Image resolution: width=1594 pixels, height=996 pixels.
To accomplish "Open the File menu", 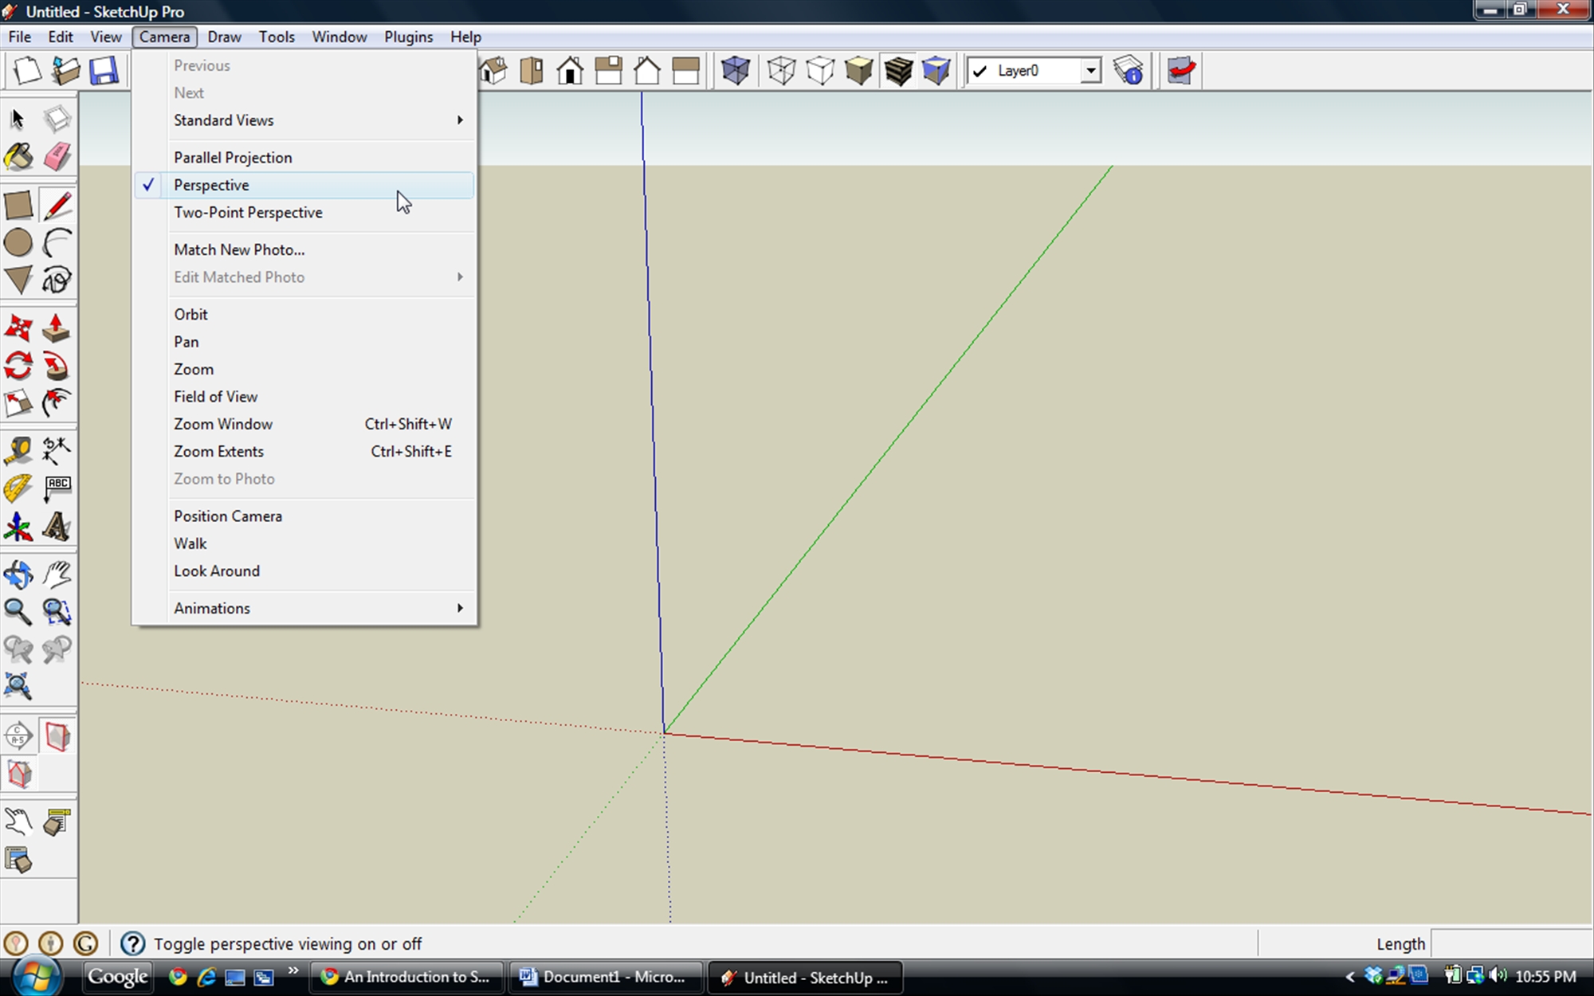I will [x=20, y=37].
